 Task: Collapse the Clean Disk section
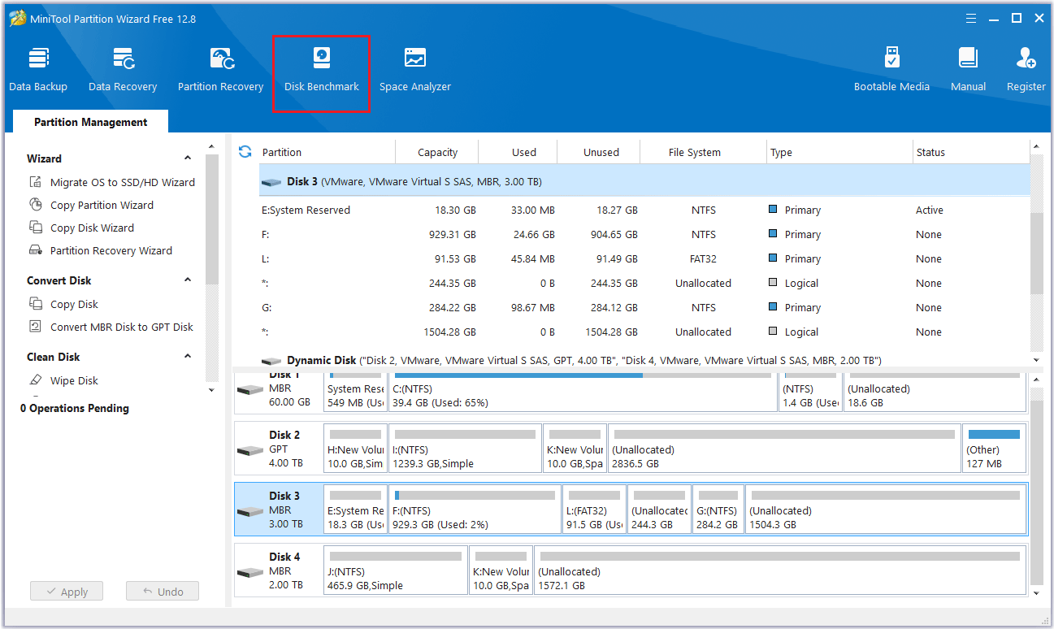tap(188, 357)
